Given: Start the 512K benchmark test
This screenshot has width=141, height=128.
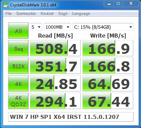Looking at the screenshot, I should coord(18,66).
